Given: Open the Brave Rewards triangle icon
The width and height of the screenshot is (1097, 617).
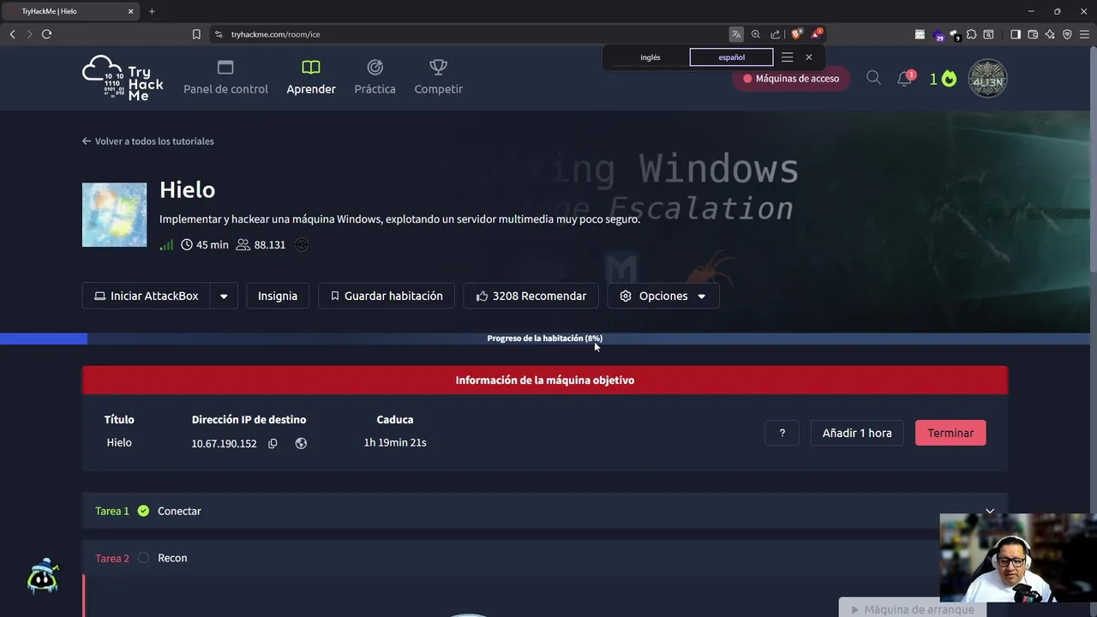Looking at the screenshot, I should click(816, 34).
